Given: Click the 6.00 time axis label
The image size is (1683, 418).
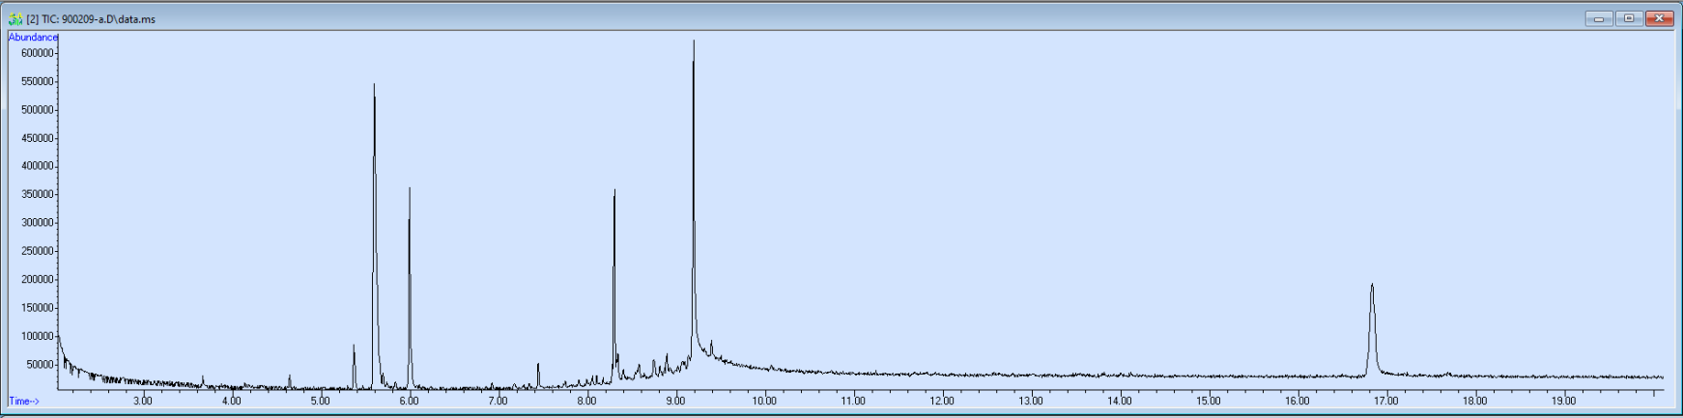Looking at the screenshot, I should [x=409, y=401].
